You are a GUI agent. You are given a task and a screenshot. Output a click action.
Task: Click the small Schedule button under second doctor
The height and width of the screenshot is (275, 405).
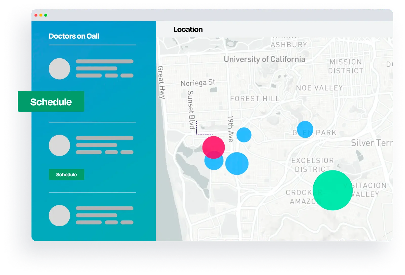(66, 174)
